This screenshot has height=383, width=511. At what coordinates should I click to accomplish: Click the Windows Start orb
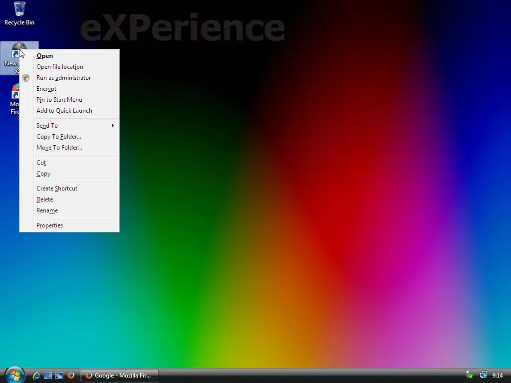14,375
